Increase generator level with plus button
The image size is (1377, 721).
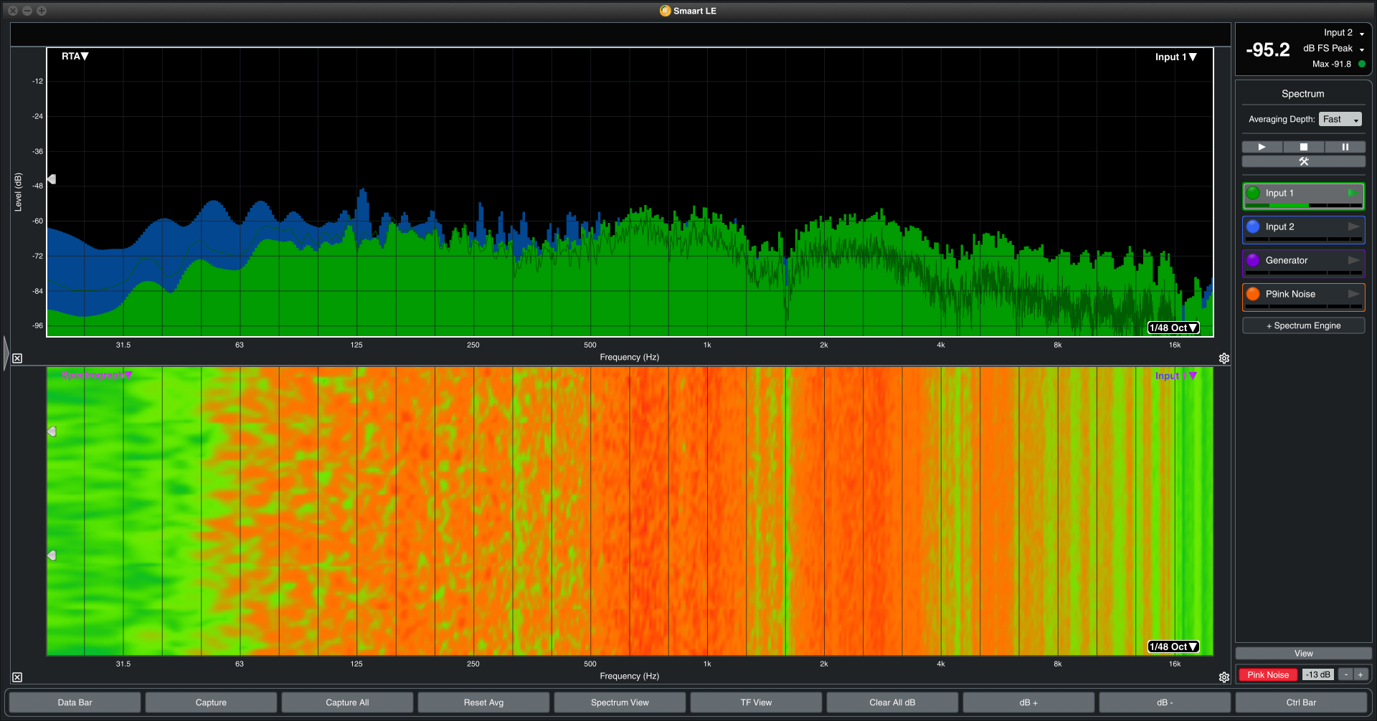[1361, 674]
